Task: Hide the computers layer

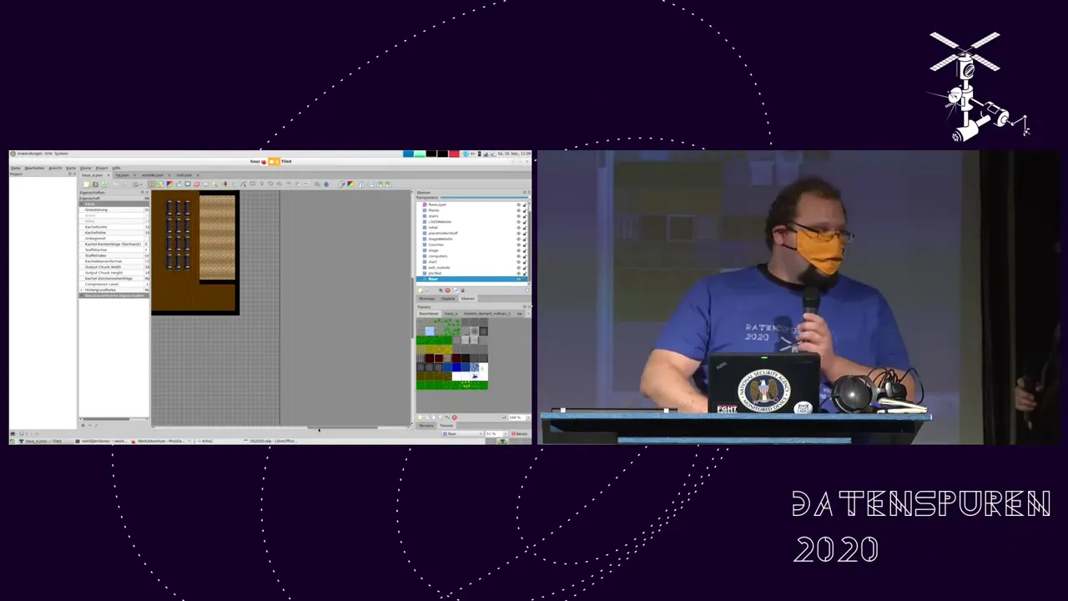Action: 518,256
